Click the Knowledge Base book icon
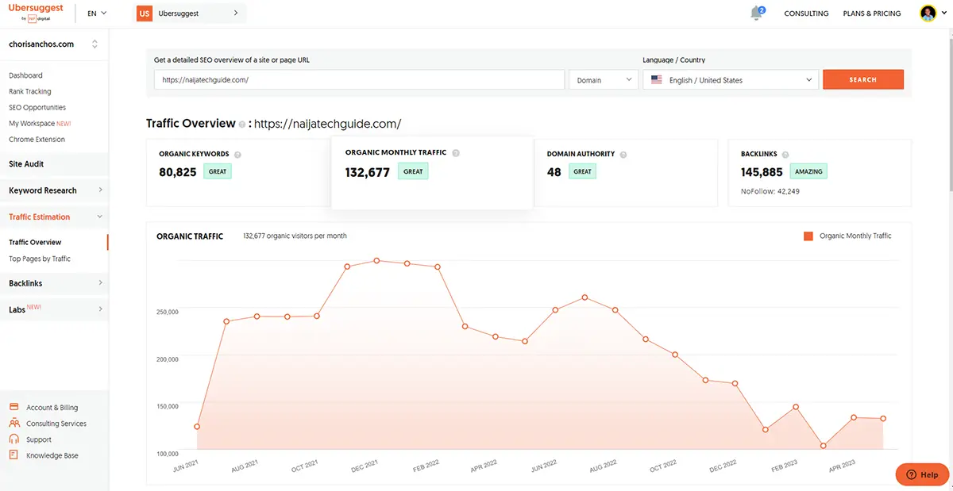This screenshot has height=491, width=953. (x=14, y=455)
